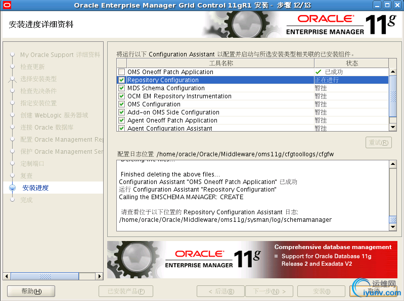Select the 完成 step

pyautogui.click(x=26, y=200)
